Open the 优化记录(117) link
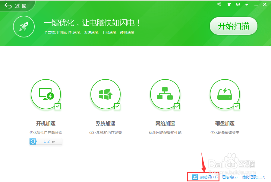The width and height of the screenshot is (271, 182). click(254, 177)
